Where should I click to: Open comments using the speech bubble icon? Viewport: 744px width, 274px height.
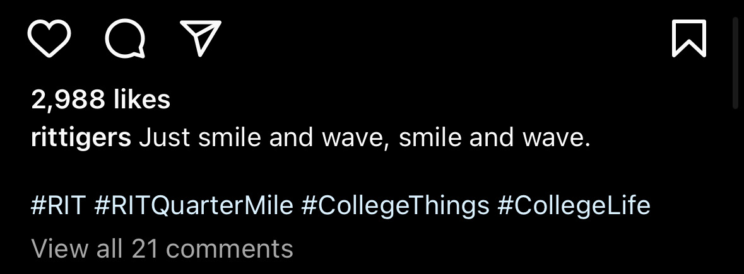[125, 38]
